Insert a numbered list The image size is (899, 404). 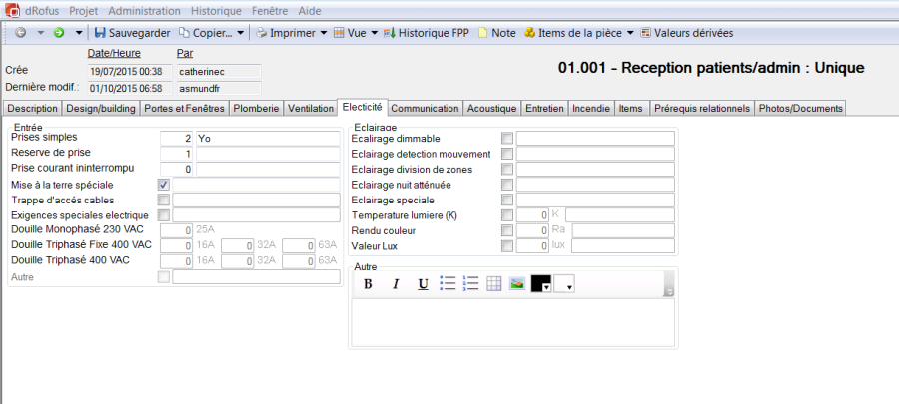tap(471, 284)
